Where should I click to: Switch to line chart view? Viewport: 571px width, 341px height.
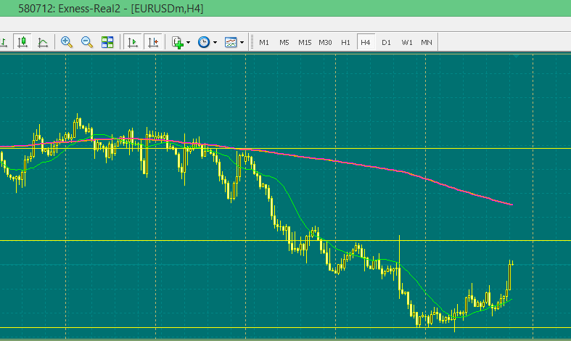pyautogui.click(x=43, y=42)
